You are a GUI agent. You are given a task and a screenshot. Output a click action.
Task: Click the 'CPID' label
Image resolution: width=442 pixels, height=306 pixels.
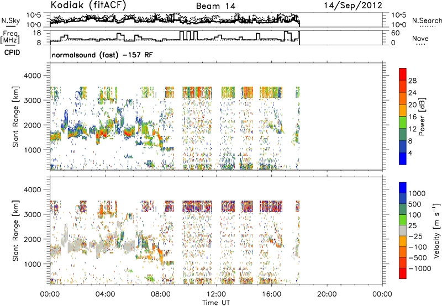[12, 52]
